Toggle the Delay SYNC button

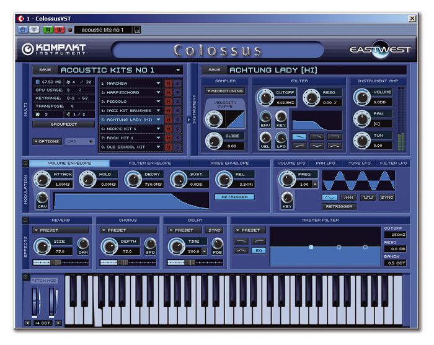click(x=215, y=230)
